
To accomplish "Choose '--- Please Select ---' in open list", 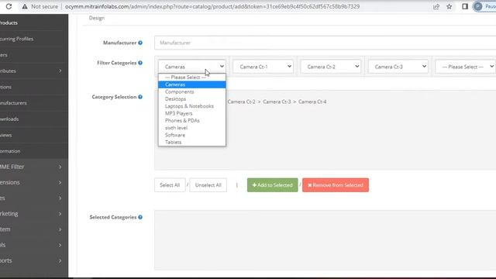I will [192, 77].
